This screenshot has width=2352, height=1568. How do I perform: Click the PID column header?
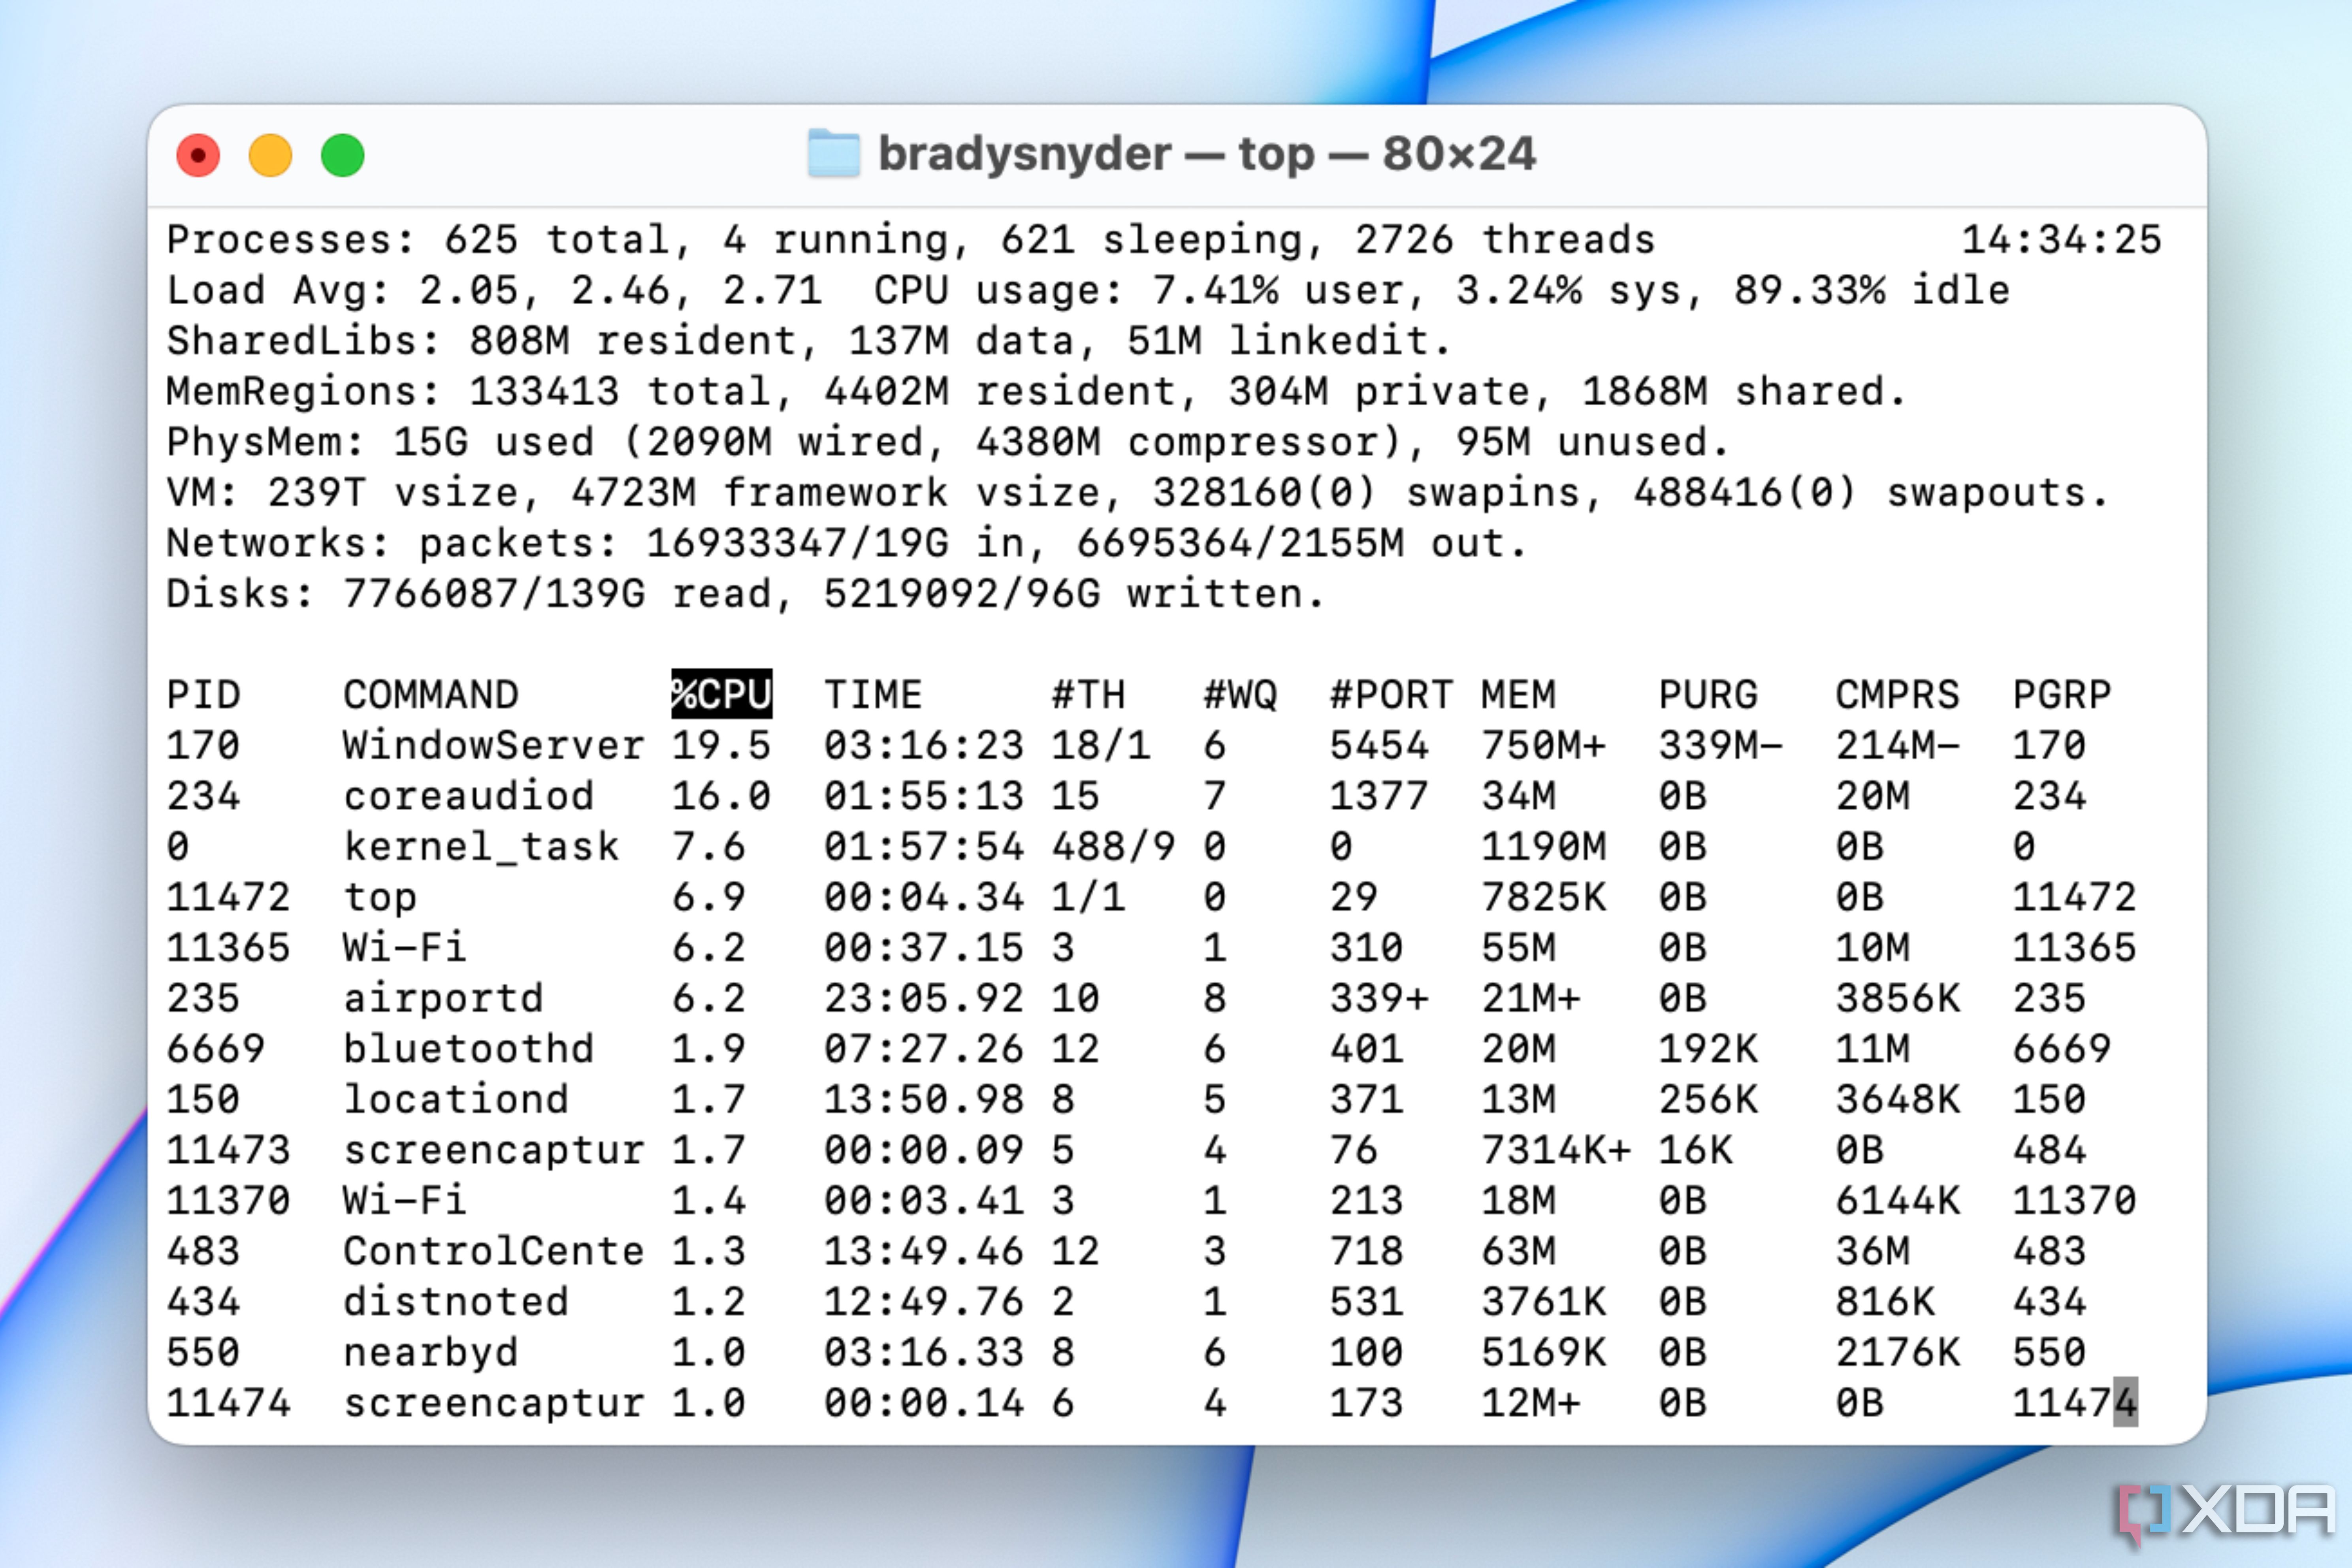203,694
